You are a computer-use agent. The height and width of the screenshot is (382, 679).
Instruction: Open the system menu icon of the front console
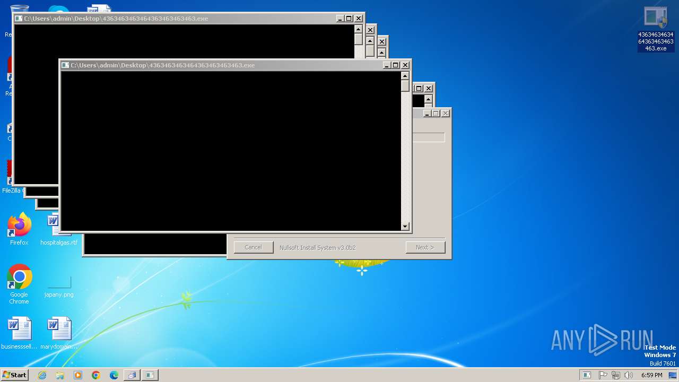tap(65, 65)
